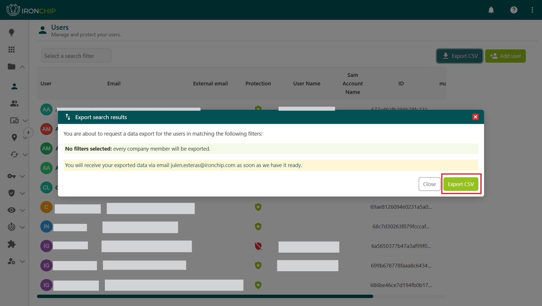The width and height of the screenshot is (542, 306).
Task: Click the red AM user avatar
Action: pos(46,129)
